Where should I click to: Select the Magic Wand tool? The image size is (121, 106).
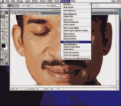(6, 20)
